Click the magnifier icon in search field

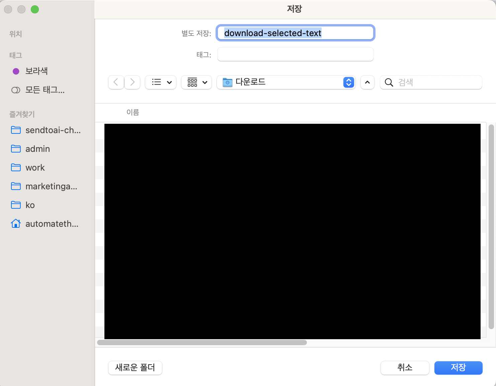tap(389, 82)
